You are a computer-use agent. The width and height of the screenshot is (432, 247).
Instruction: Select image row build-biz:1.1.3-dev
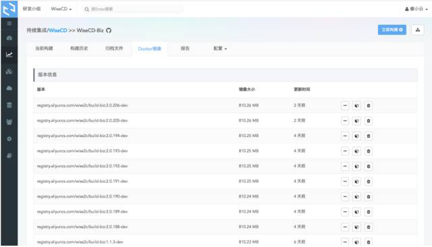[x=225, y=240]
